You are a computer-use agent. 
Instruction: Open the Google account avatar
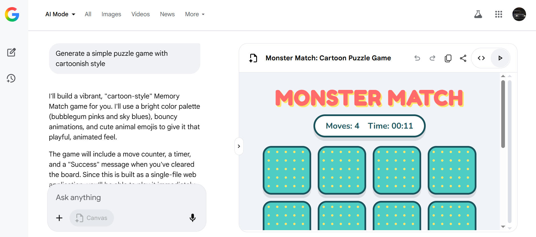(x=519, y=14)
